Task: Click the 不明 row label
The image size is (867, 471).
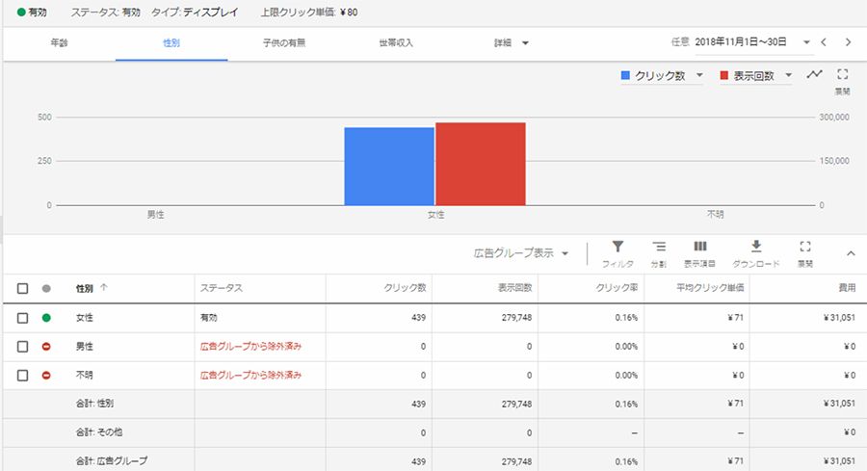Action: [85, 376]
